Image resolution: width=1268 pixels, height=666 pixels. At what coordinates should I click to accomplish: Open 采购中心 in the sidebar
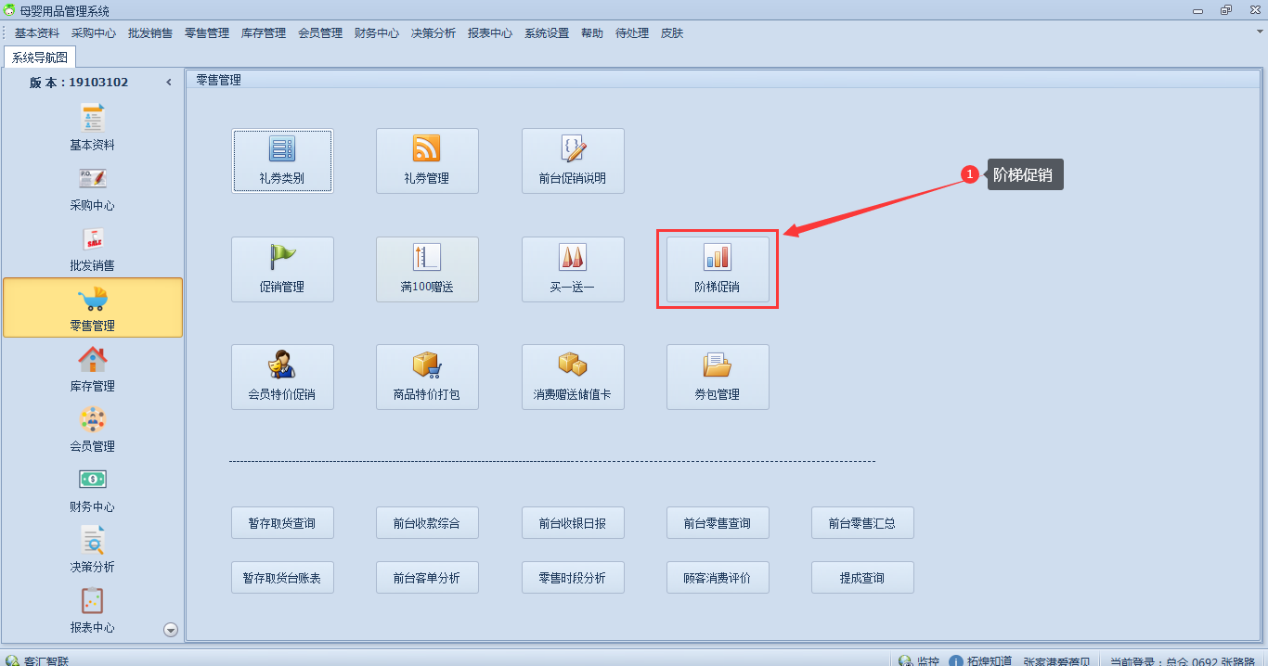(93, 188)
